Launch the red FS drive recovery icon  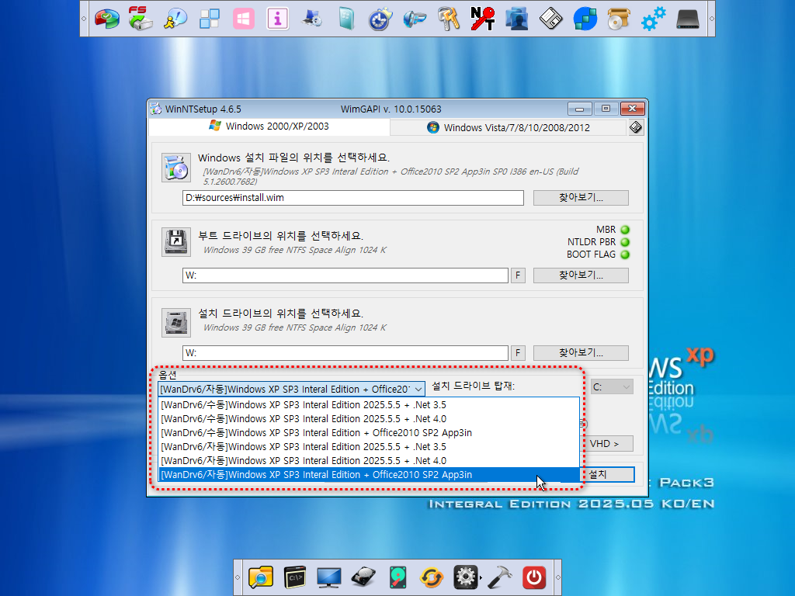click(141, 19)
